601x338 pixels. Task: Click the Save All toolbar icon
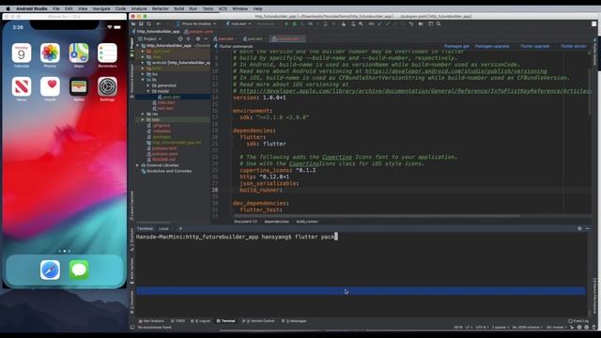coord(141,23)
